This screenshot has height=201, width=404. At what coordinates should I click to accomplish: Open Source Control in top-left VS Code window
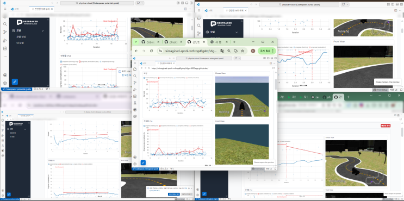(5, 32)
